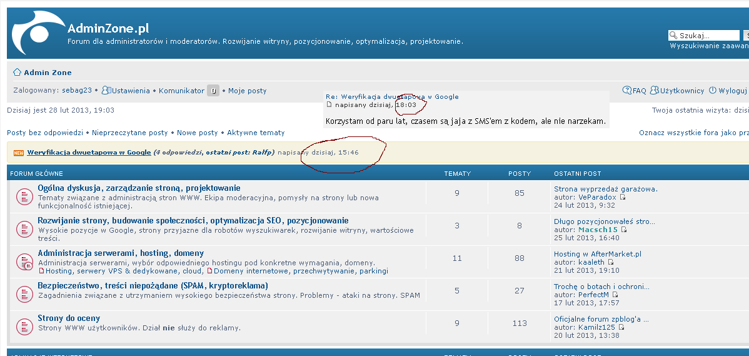Click the Komunikator message counter icon
749x356 pixels.
point(213,91)
